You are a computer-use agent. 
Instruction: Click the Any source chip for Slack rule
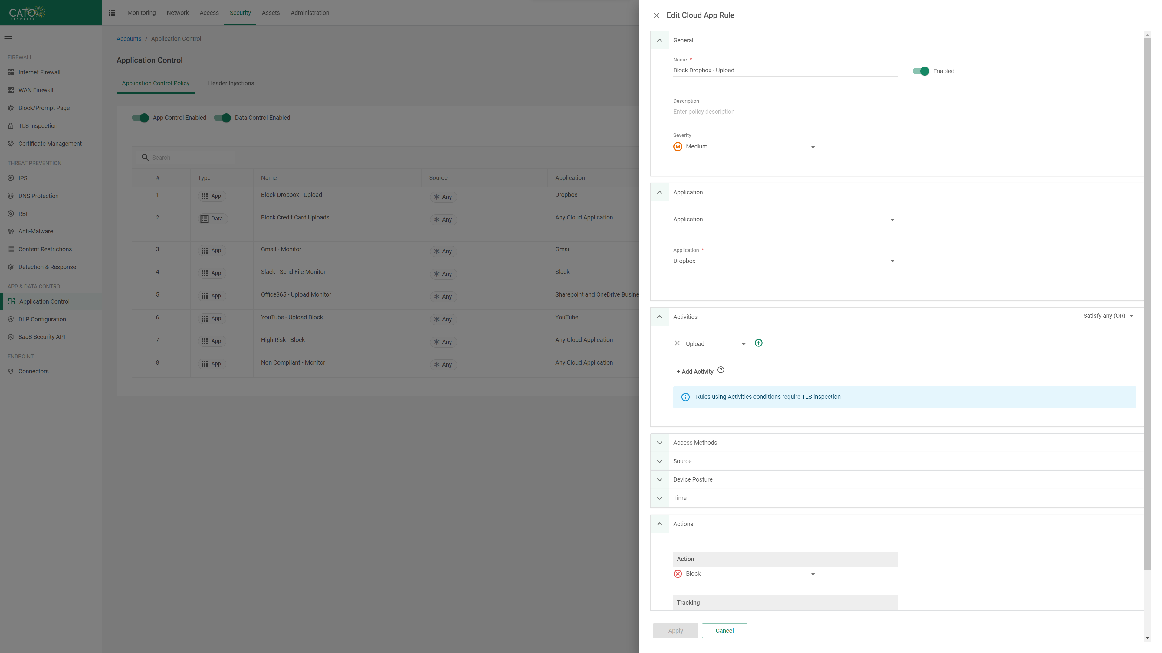443,274
